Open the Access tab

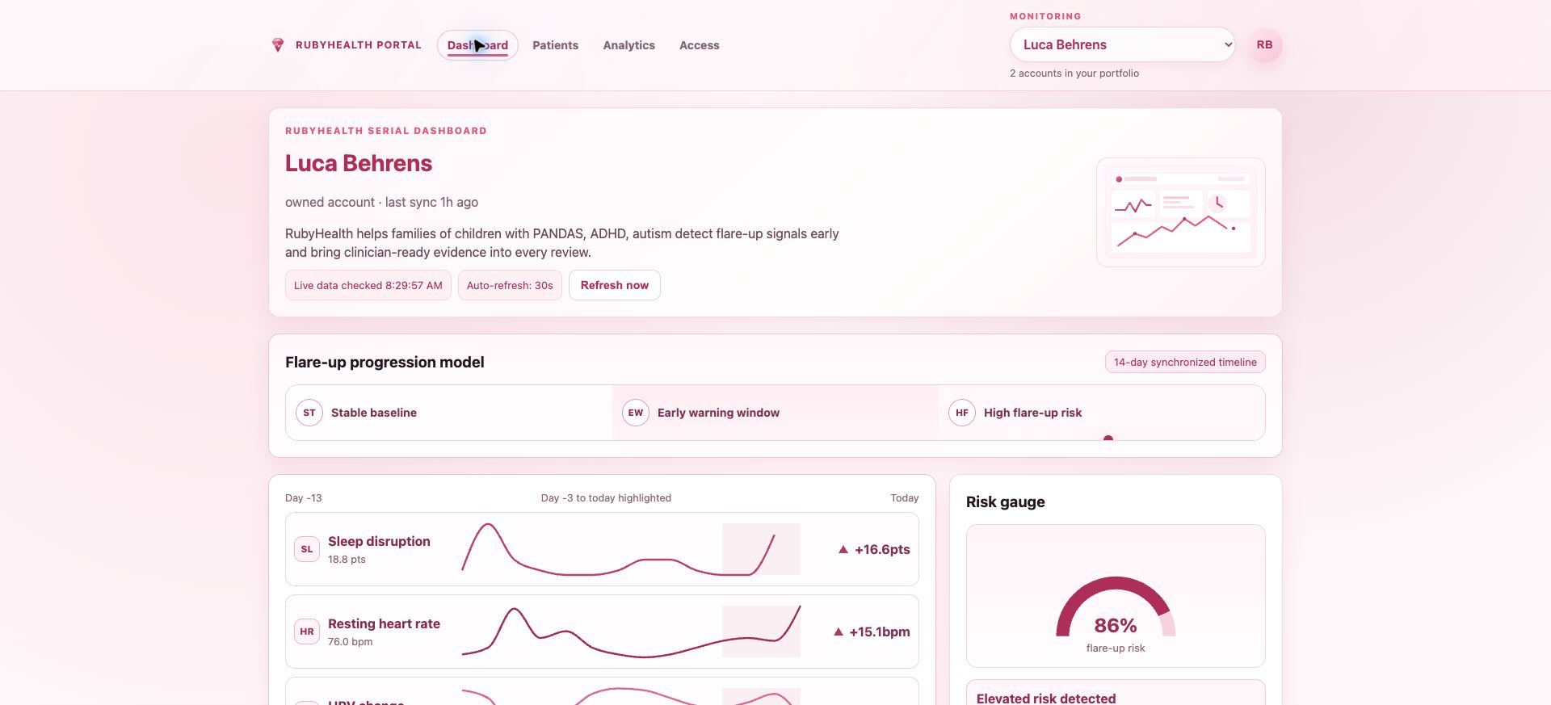tap(699, 45)
